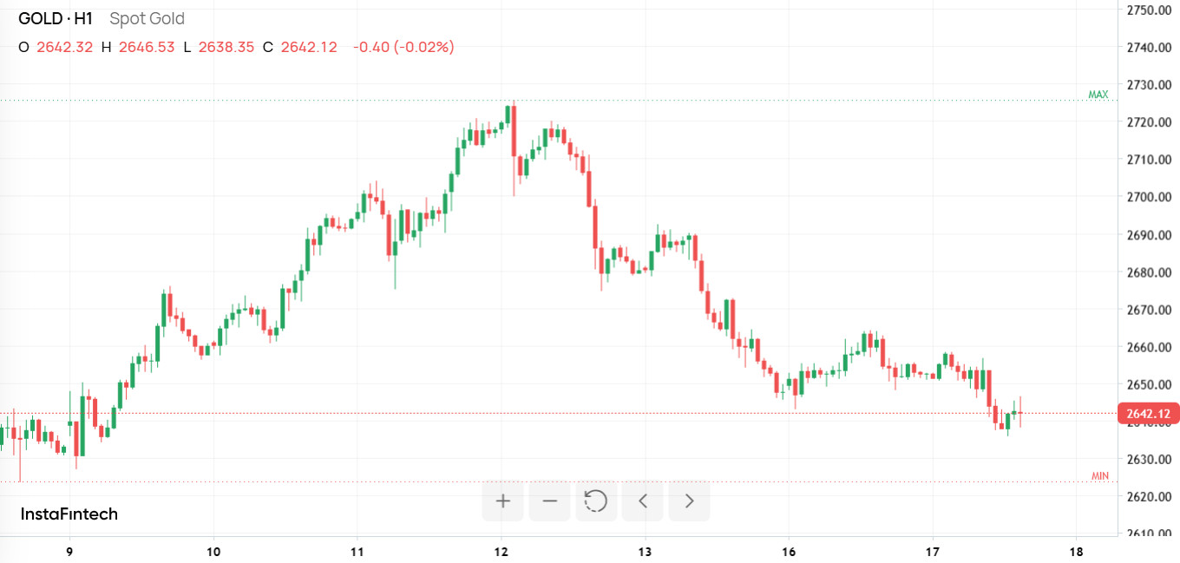Select date 12 on the time axis
This screenshot has width=1180, height=563.
tap(501, 552)
